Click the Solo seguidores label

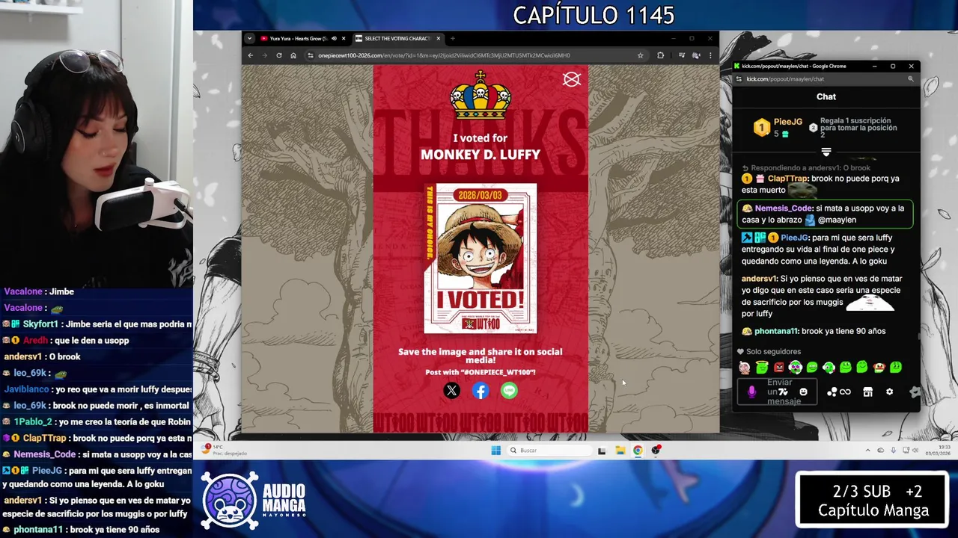point(769,351)
